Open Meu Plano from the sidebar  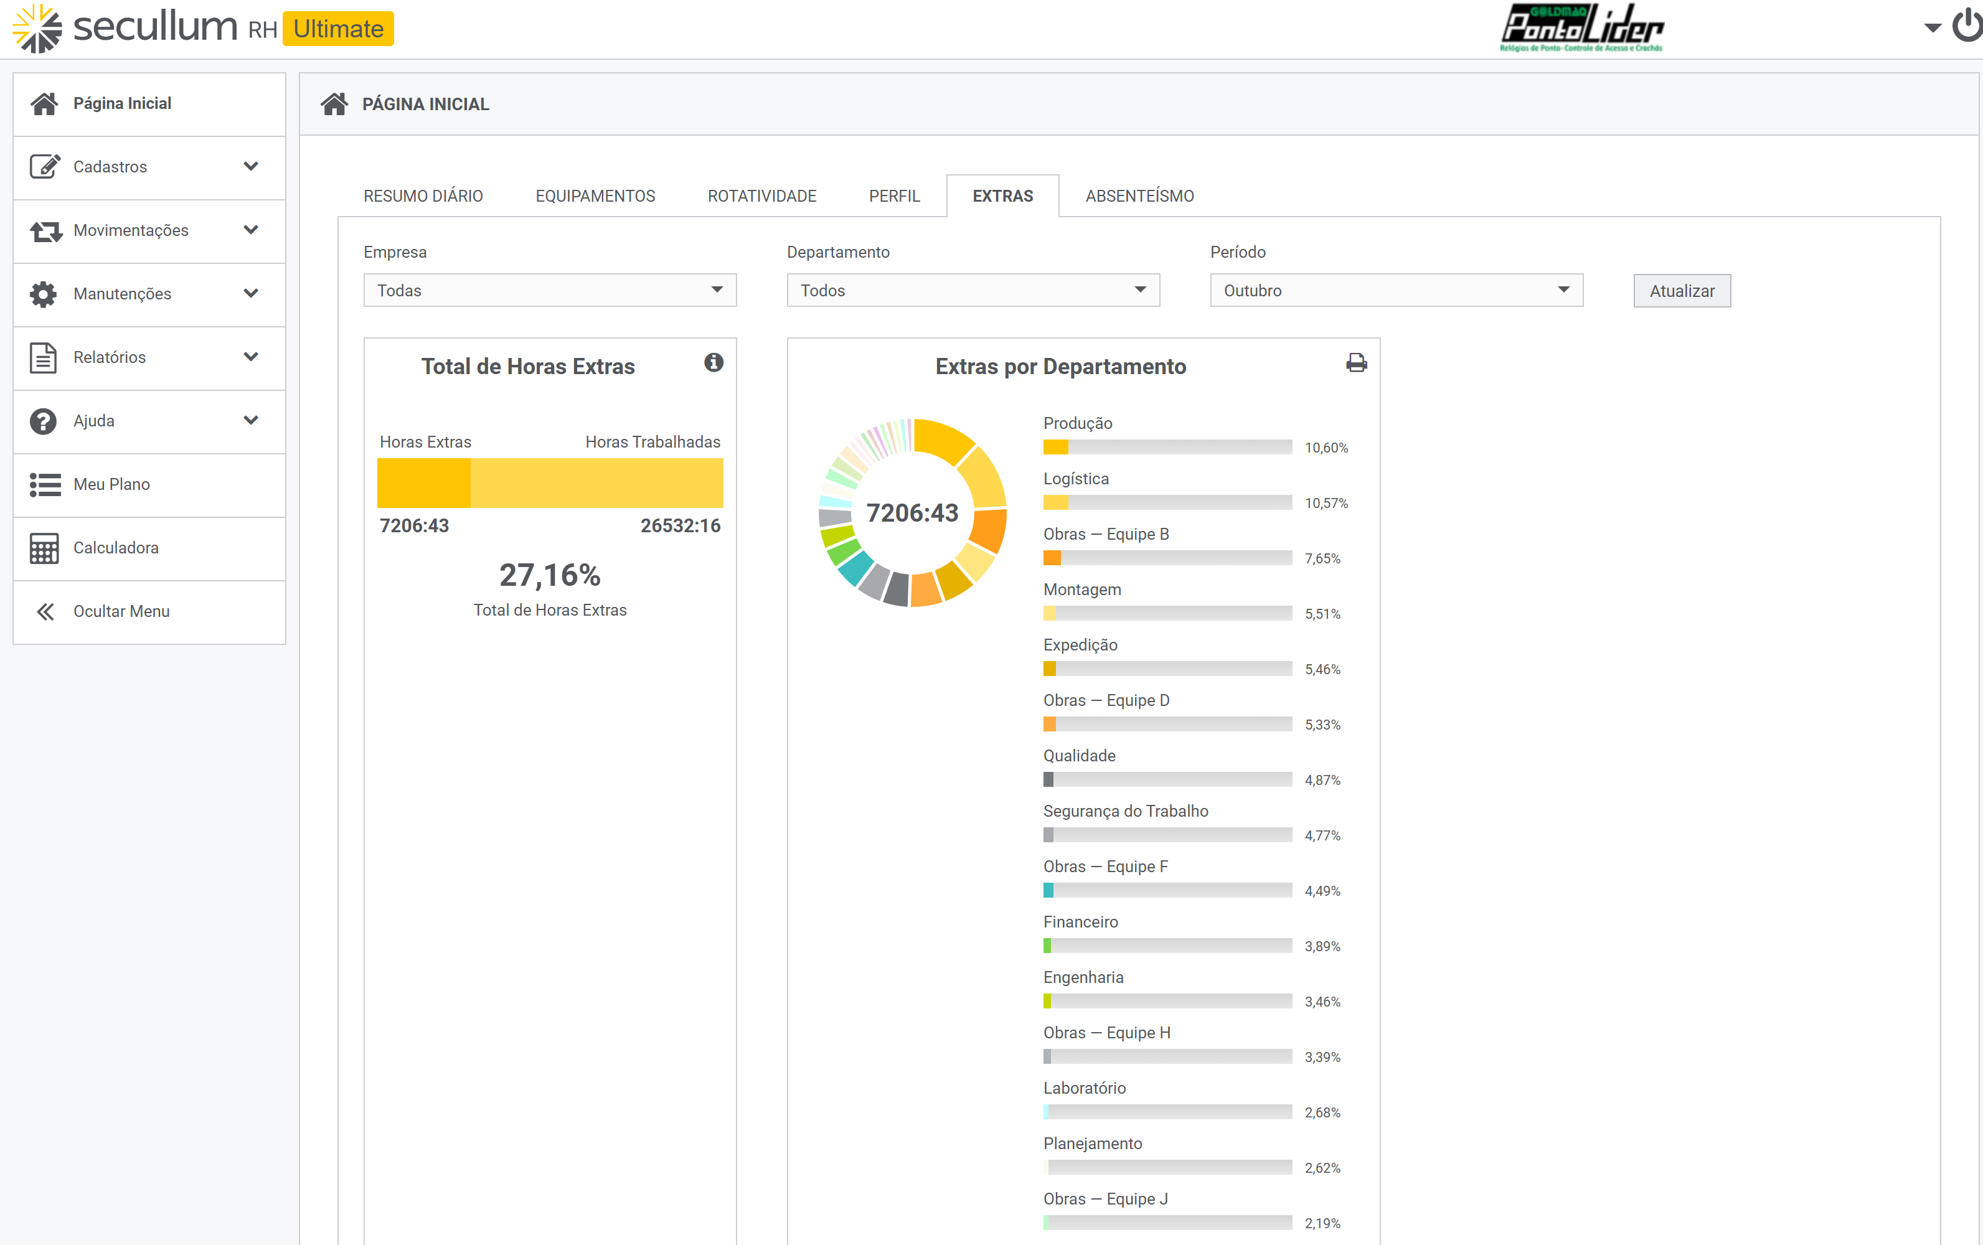(x=149, y=485)
